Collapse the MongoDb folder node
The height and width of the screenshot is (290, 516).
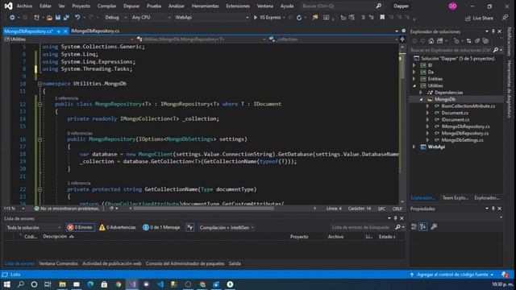coord(421,99)
